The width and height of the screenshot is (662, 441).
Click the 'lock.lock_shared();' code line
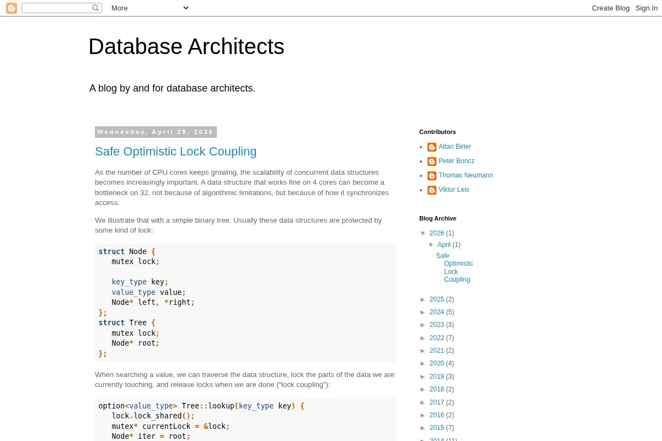[153, 416]
